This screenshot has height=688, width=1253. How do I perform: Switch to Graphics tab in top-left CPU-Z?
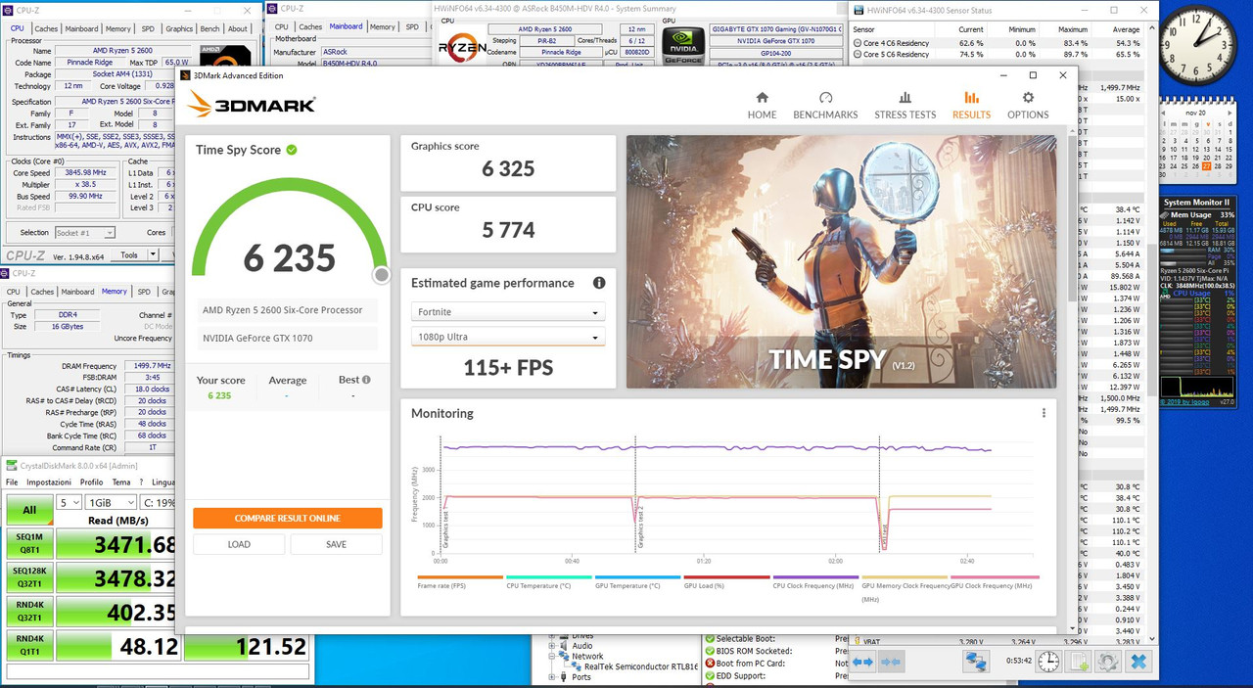(179, 28)
